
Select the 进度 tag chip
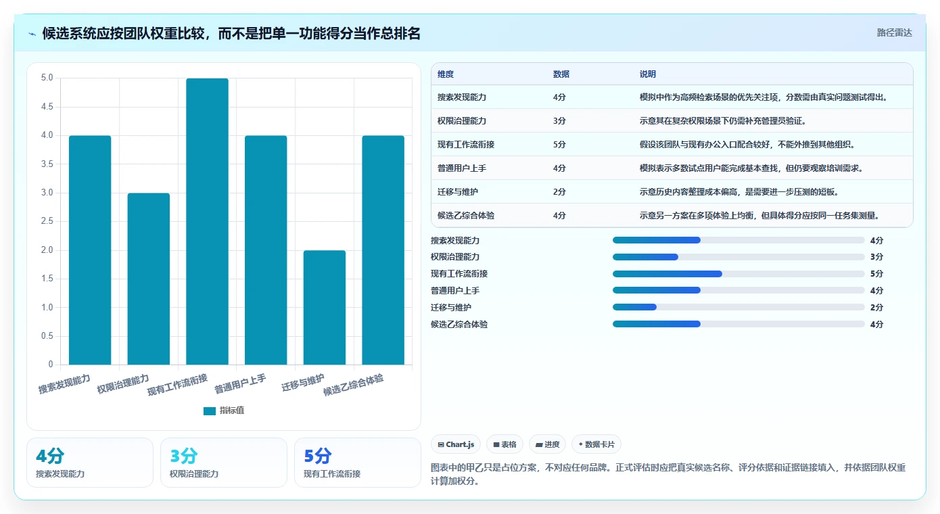click(547, 444)
